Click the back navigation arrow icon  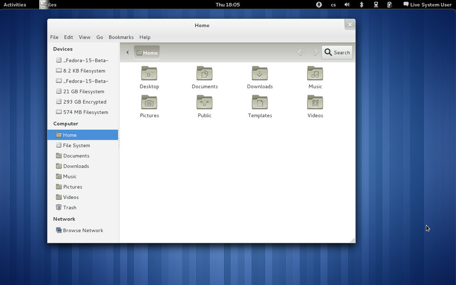pos(301,52)
